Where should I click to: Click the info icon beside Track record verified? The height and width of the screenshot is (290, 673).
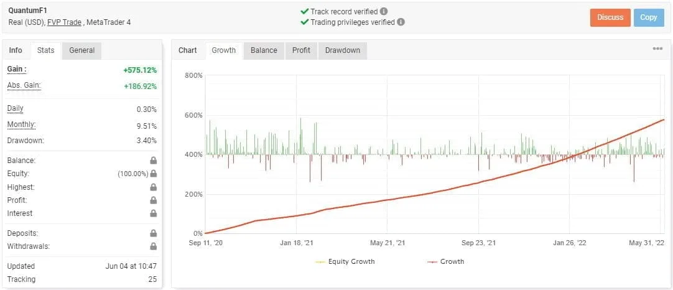384,11
